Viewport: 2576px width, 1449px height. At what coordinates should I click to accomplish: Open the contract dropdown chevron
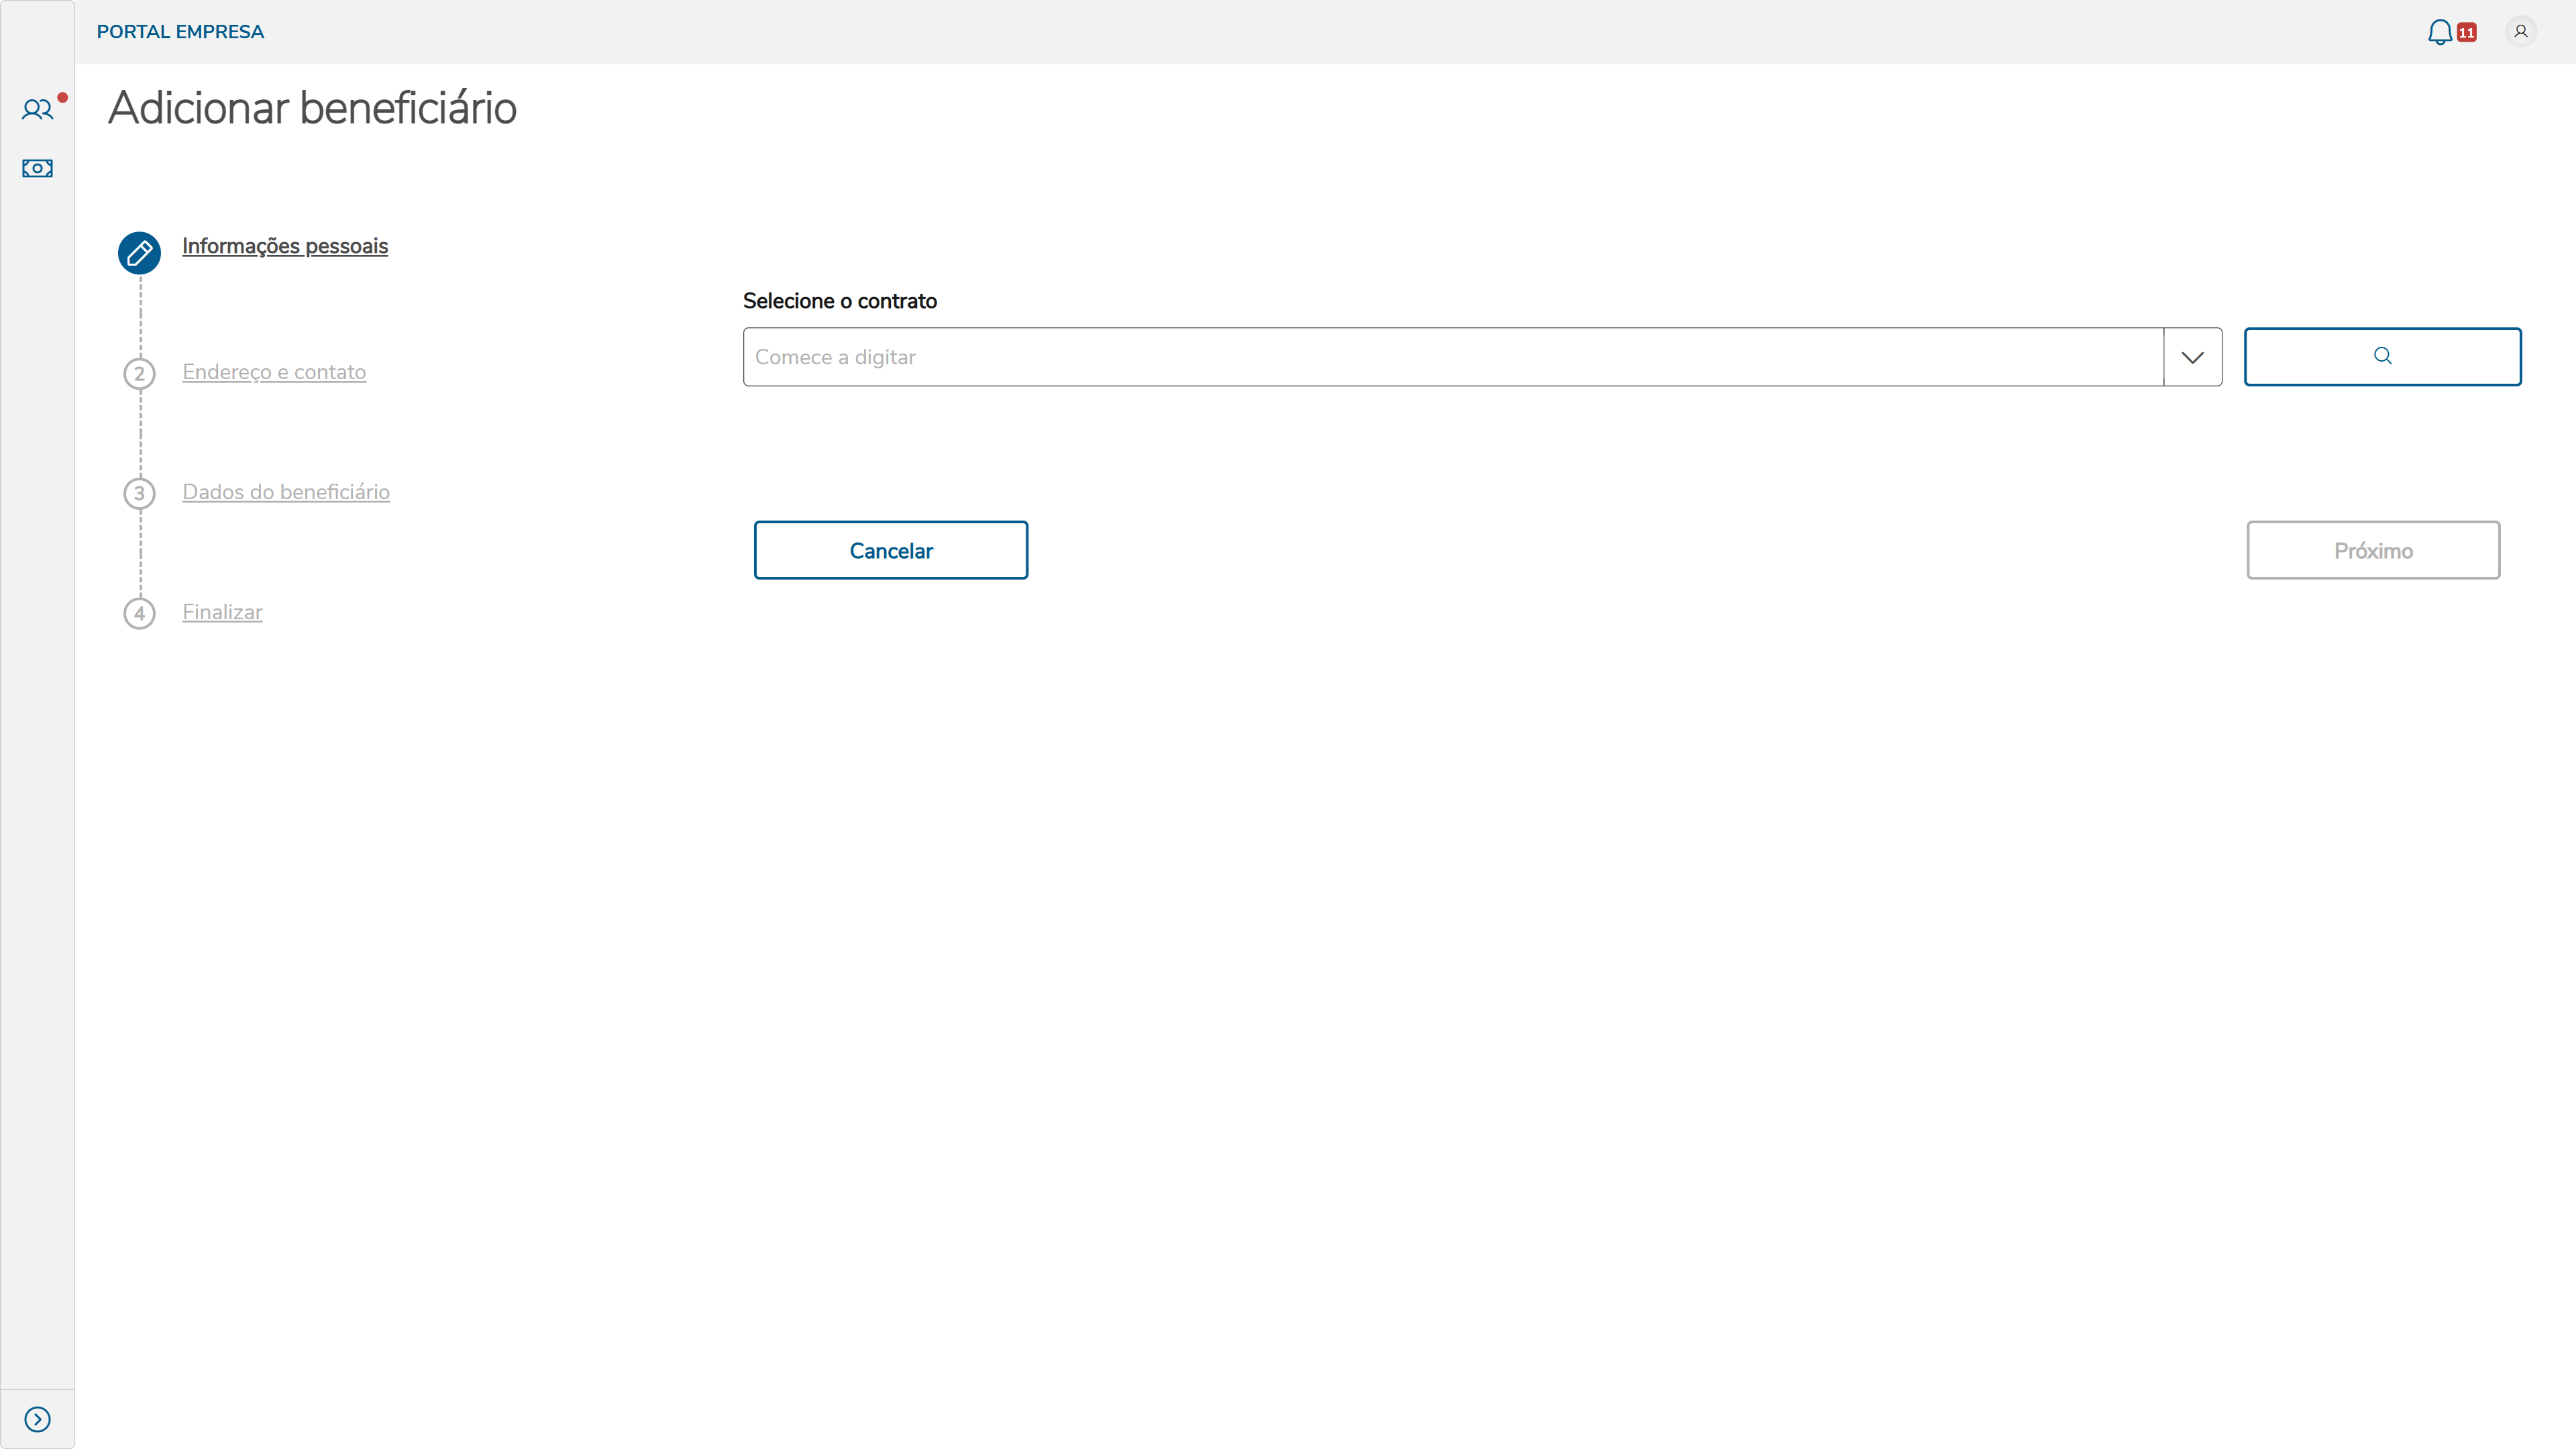[2192, 357]
